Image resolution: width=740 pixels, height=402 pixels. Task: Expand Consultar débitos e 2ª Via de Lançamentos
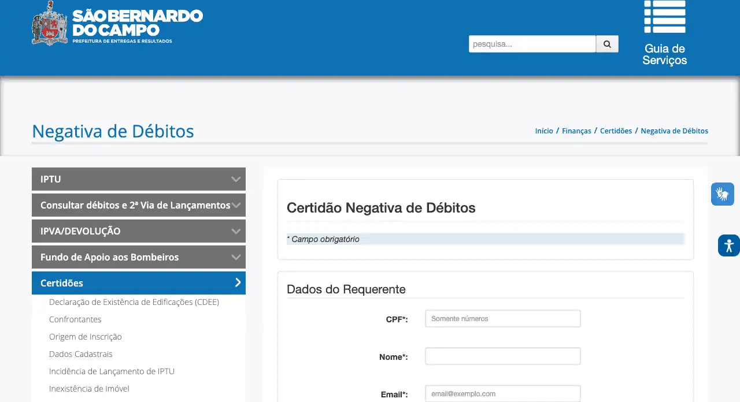139,205
